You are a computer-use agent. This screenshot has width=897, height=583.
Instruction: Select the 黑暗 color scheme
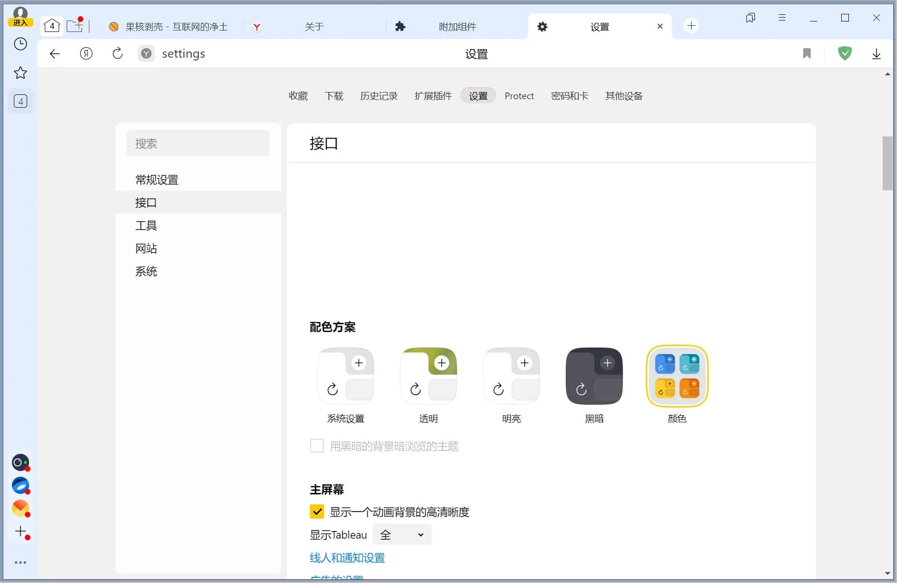(593, 376)
